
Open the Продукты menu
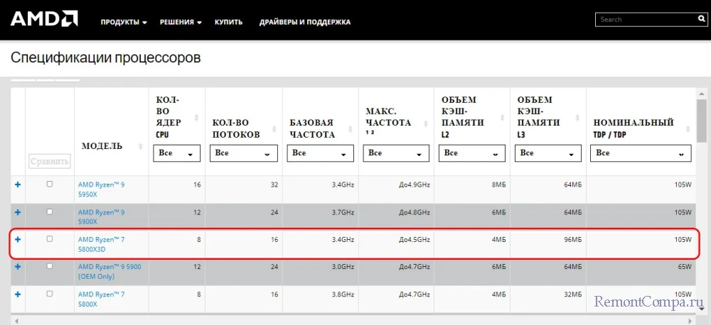[x=124, y=22]
